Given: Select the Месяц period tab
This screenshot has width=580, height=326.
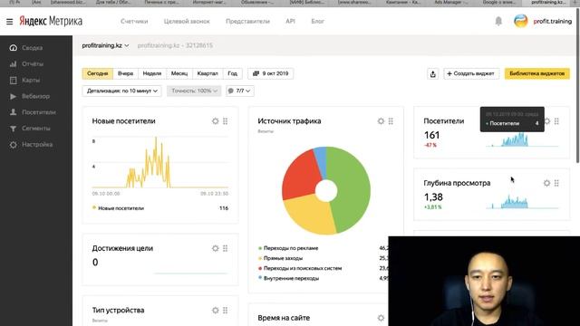Looking at the screenshot, I should (x=179, y=73).
